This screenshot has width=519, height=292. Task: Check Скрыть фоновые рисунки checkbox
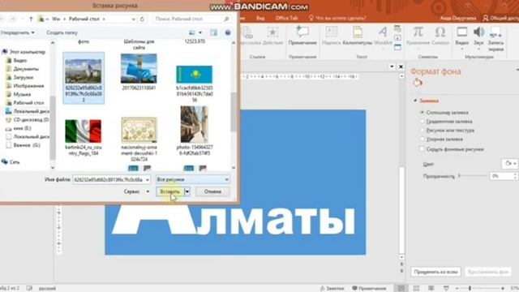[422, 149]
